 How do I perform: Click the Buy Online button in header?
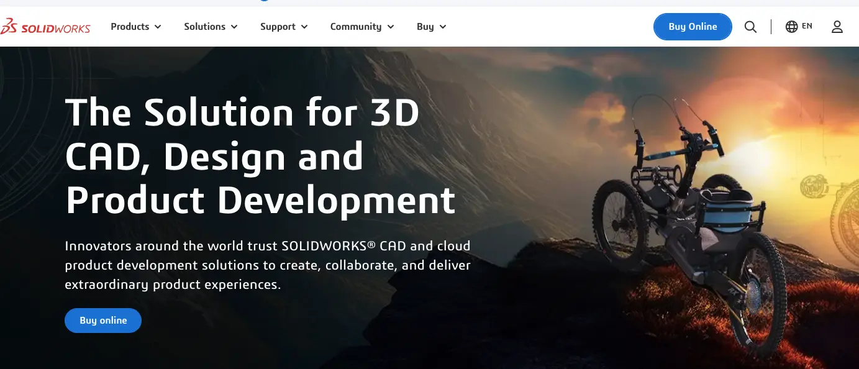693,27
